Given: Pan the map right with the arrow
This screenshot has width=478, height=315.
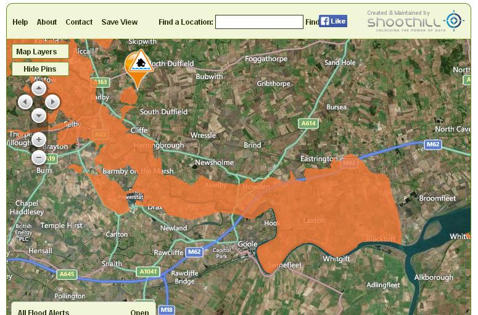Looking at the screenshot, I should click(x=52, y=102).
